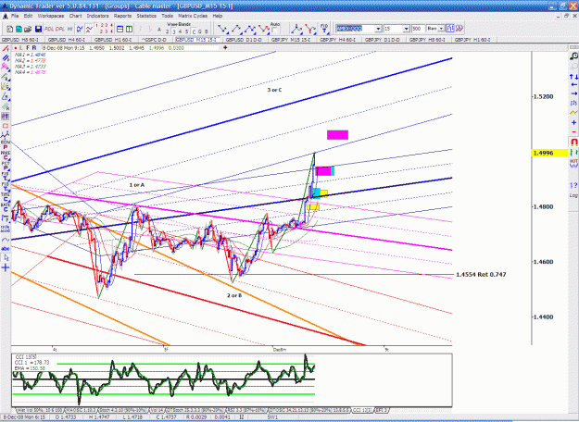This screenshot has width=579, height=422.
Task: Open the Workspaces menu
Action: 51,16
